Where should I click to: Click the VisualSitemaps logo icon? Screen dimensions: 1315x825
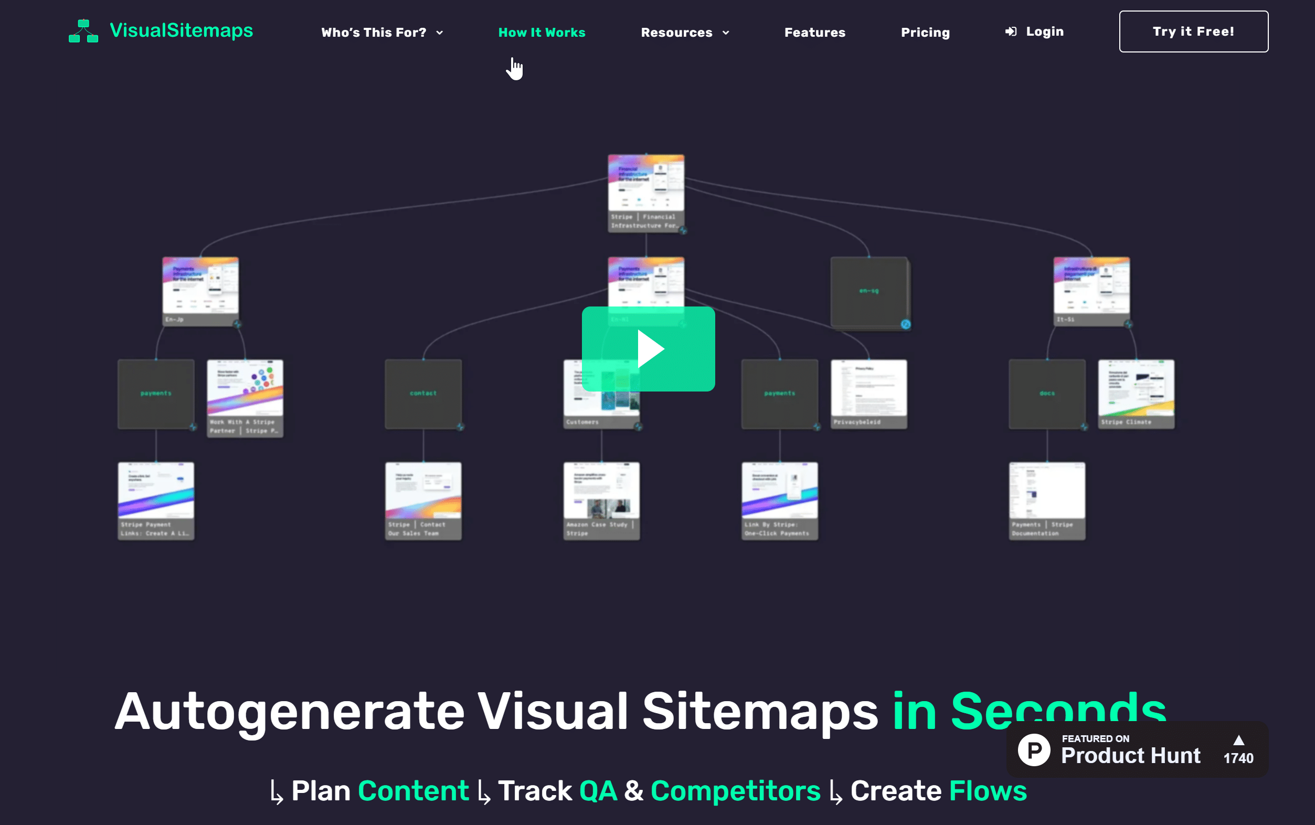[x=83, y=31]
